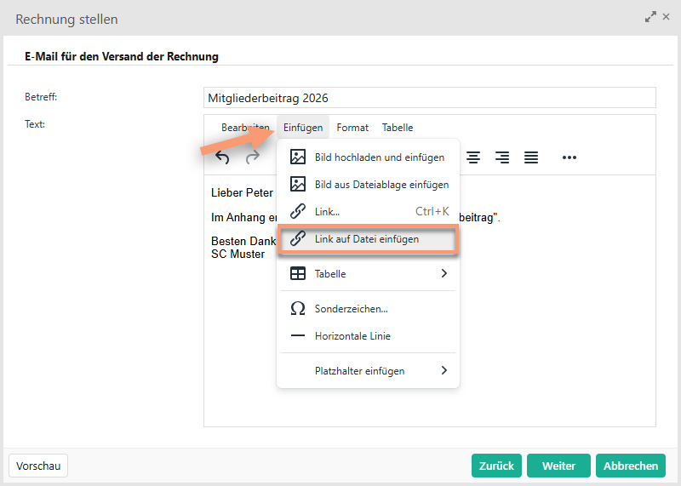Screen dimensions: 681x486
Task: Click heading 'E-Mail für den Versand der Rechnung'
Action: tap(122, 56)
